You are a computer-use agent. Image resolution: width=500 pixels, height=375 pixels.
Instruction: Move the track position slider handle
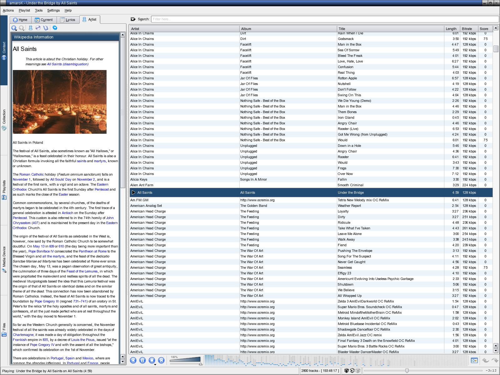[407, 371]
